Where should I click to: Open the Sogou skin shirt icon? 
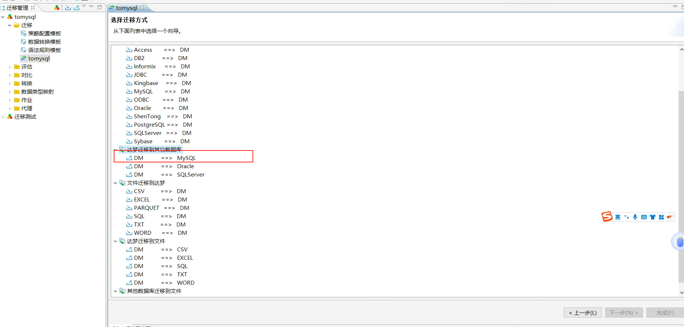[652, 217]
